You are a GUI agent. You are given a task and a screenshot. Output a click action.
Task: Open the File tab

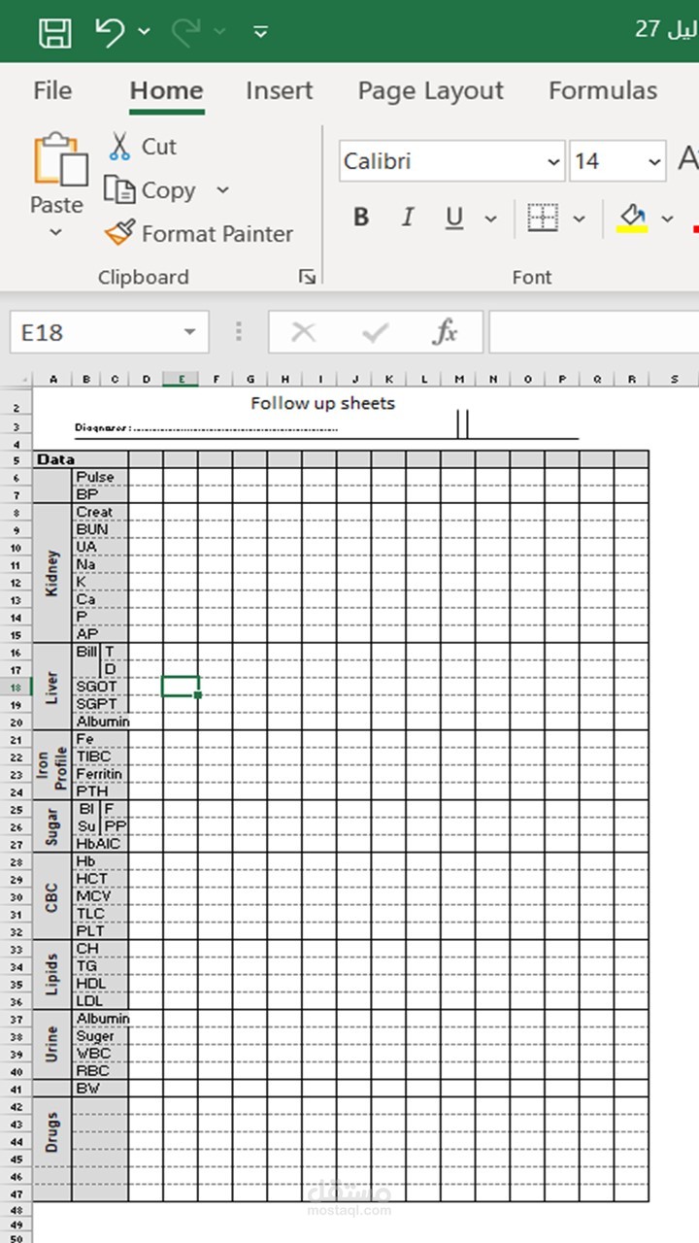click(52, 90)
